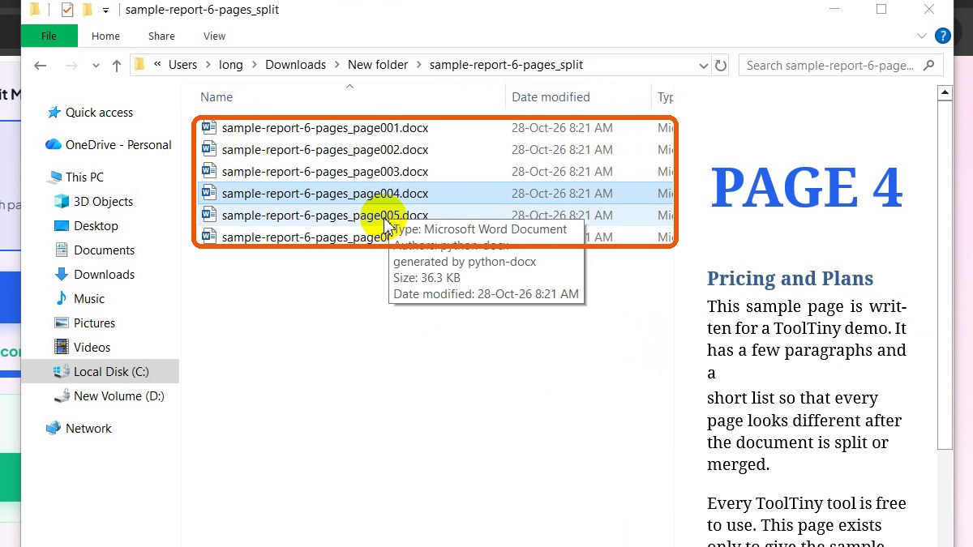
Task: Open the Videos folder in sidebar
Action: tap(92, 348)
